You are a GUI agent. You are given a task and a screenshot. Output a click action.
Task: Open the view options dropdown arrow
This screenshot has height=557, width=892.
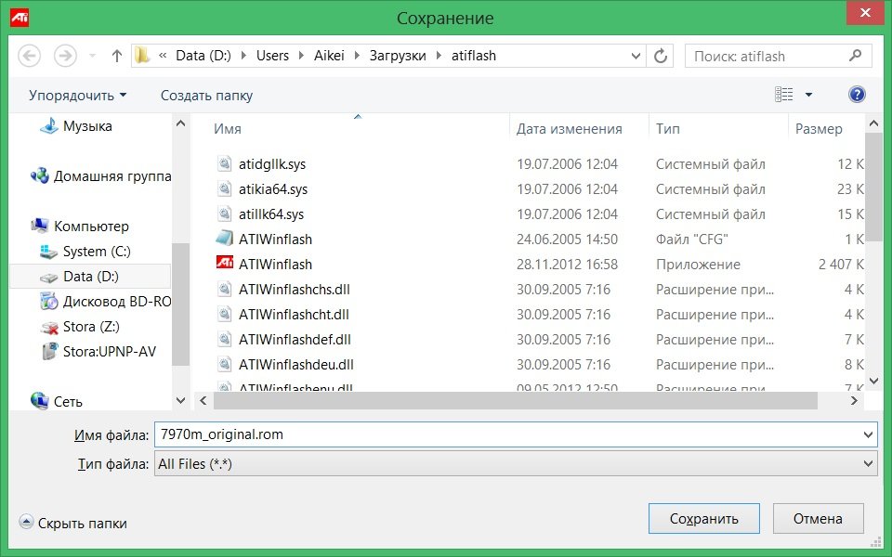point(808,95)
